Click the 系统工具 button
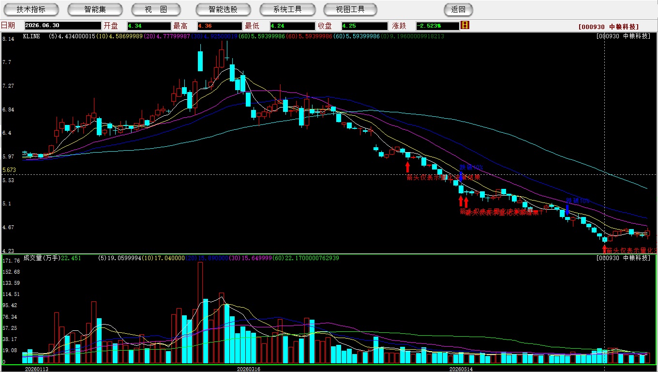 [287, 9]
